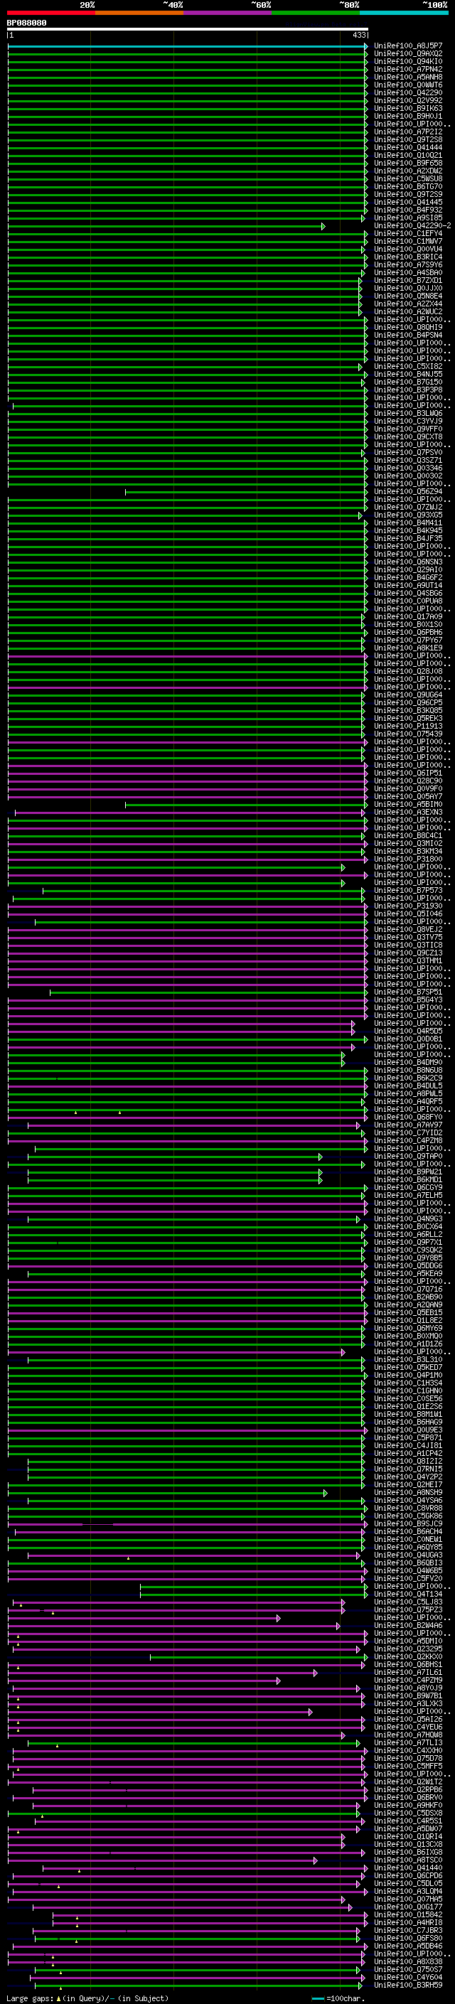This screenshot has height=2004, width=455.
Task: Choose hit UniRef100_Q3TV75
Action: [408, 938]
